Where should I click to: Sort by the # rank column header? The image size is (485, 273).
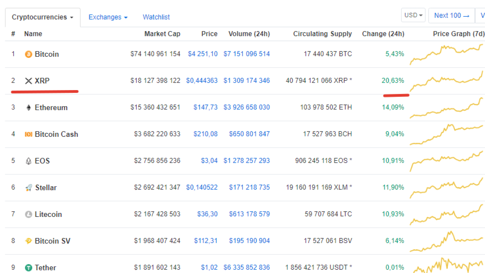pyautogui.click(x=13, y=34)
